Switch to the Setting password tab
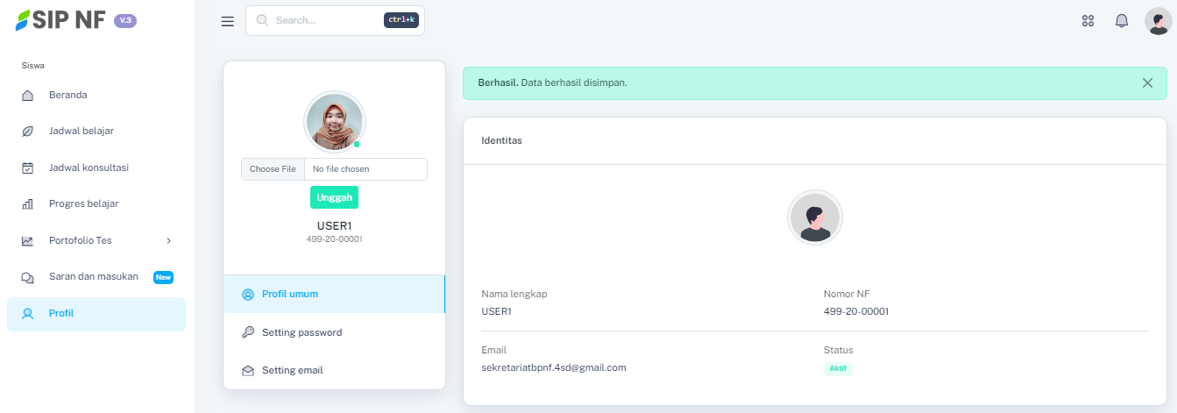Screen dimensions: 1177x413 click(301, 332)
